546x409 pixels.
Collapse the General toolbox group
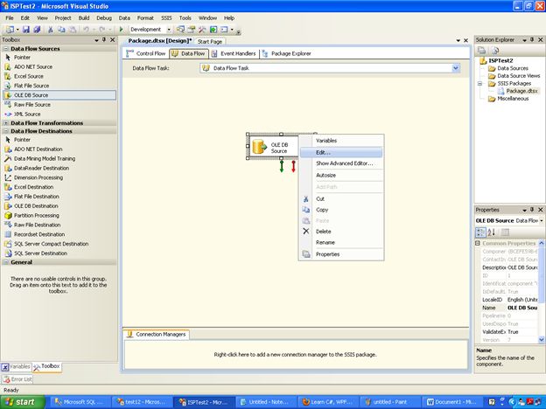[x=6, y=262]
